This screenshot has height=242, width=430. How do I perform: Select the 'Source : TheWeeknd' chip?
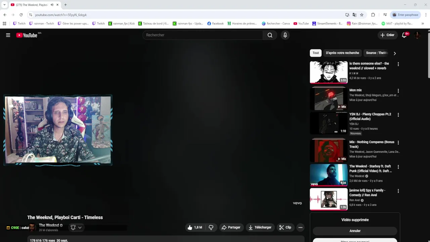[377, 53]
